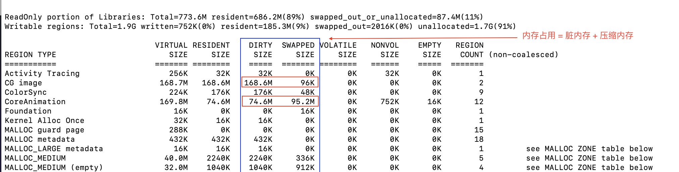Click the MALLOC guard page row label

click(x=44, y=130)
